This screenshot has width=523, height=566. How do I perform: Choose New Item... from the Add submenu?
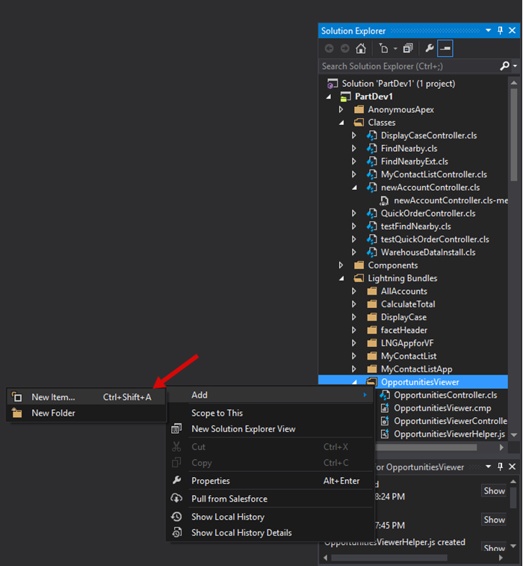tap(86, 397)
